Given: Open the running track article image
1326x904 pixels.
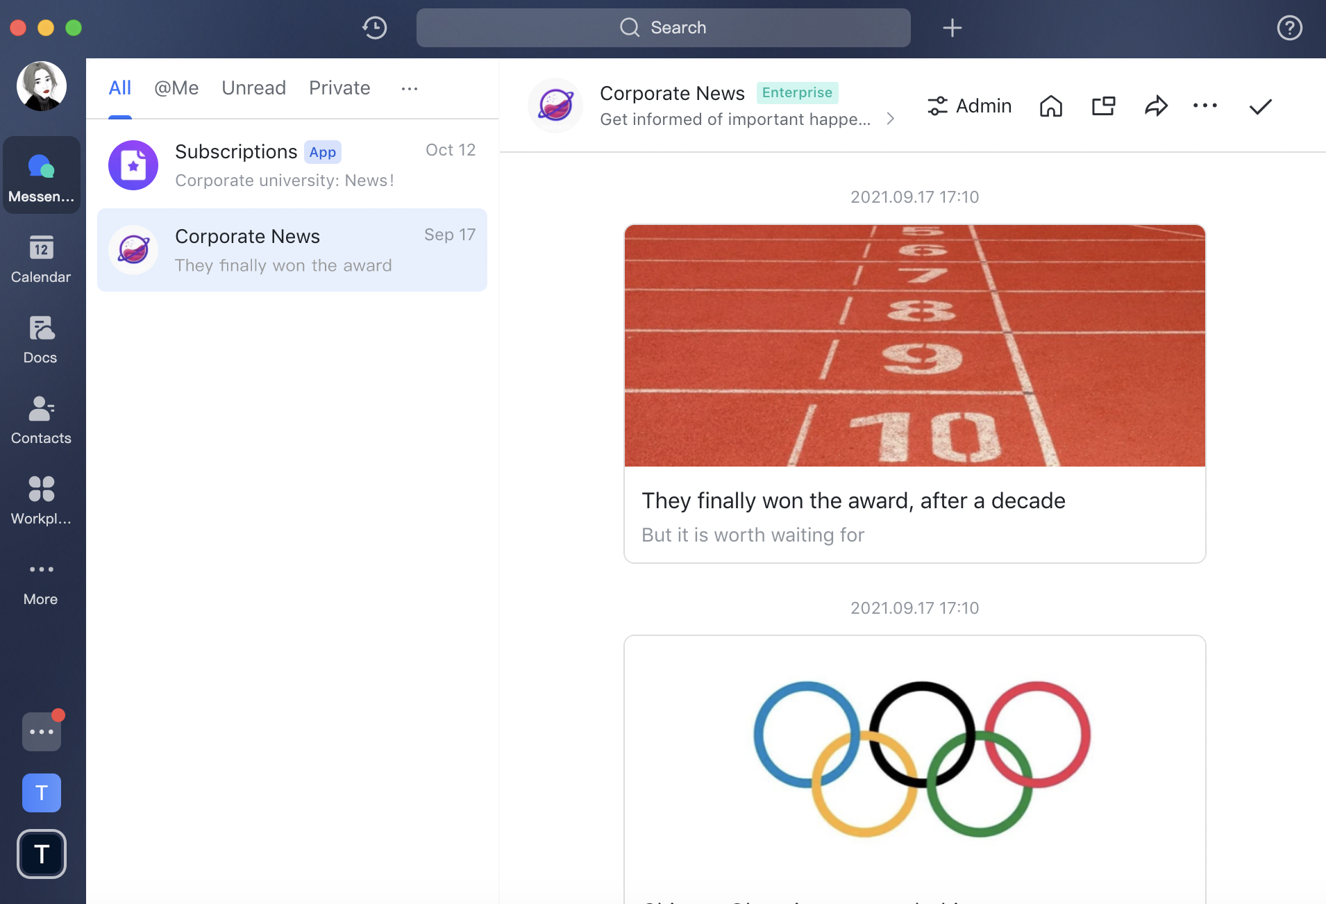Looking at the screenshot, I should coord(914,345).
